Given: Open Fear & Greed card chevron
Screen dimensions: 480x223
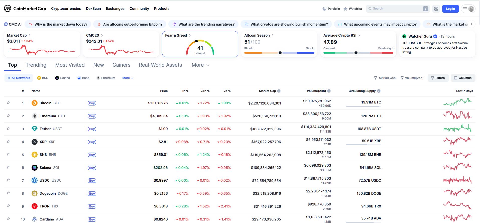Looking at the screenshot, I should 190,35.
